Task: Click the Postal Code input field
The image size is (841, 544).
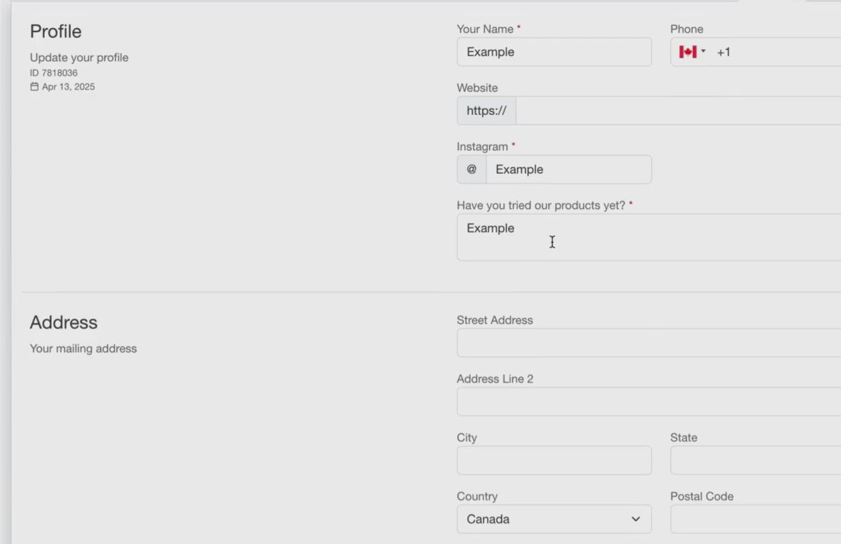Action: tap(755, 519)
